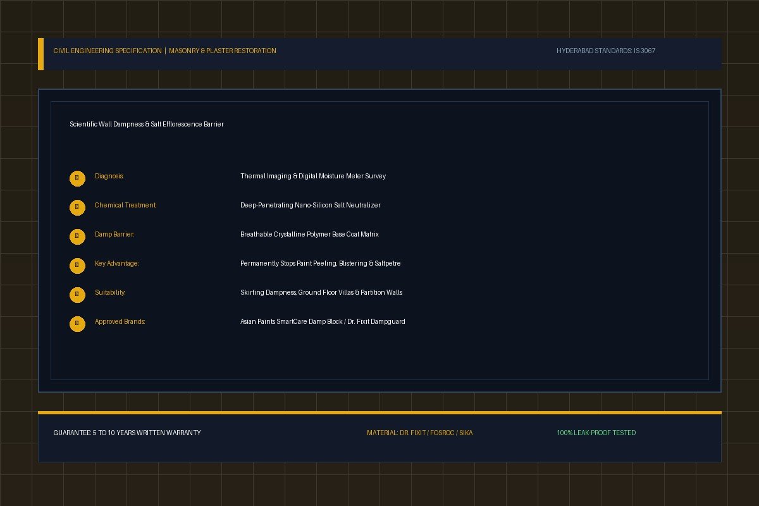Screen dimensions: 759x506
Task: Select the 100% Leak-Proof Tested label
Action: click(x=596, y=433)
